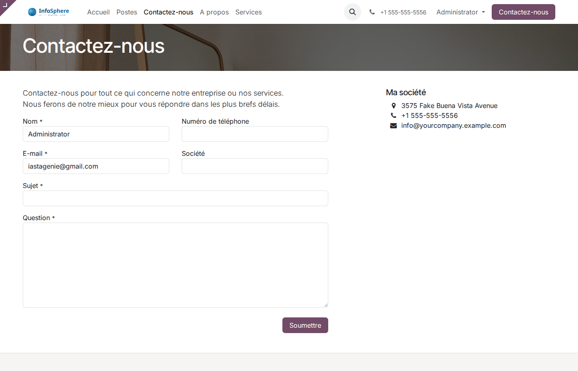This screenshot has width=578, height=371.
Task: Click the location pin beside the address
Action: [393, 106]
